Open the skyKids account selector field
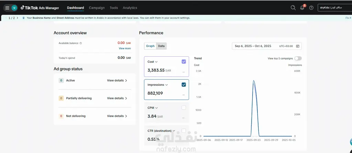The width and height of the screenshot is (352, 153). tap(335, 8)
